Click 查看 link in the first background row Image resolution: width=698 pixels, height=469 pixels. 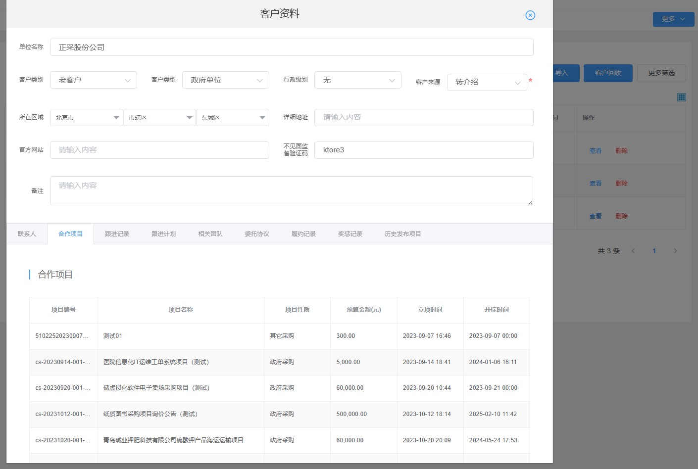(x=596, y=151)
